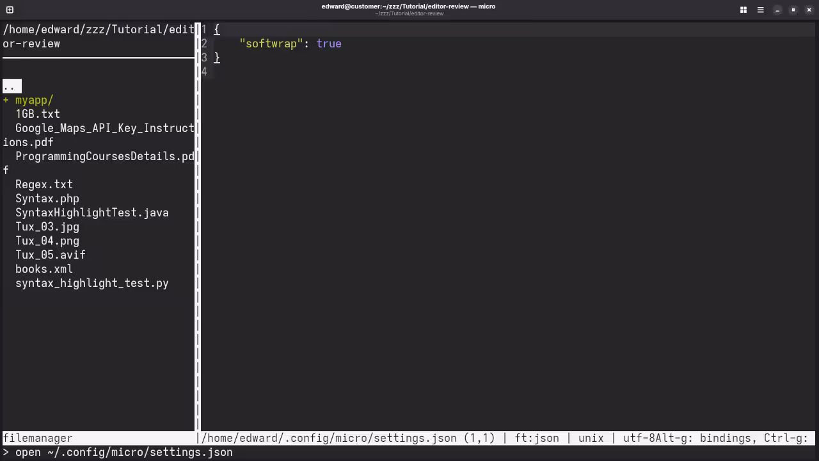Screen dimensions: 819x461
Task: Open Syntax.php from file manager
Action: [47, 198]
